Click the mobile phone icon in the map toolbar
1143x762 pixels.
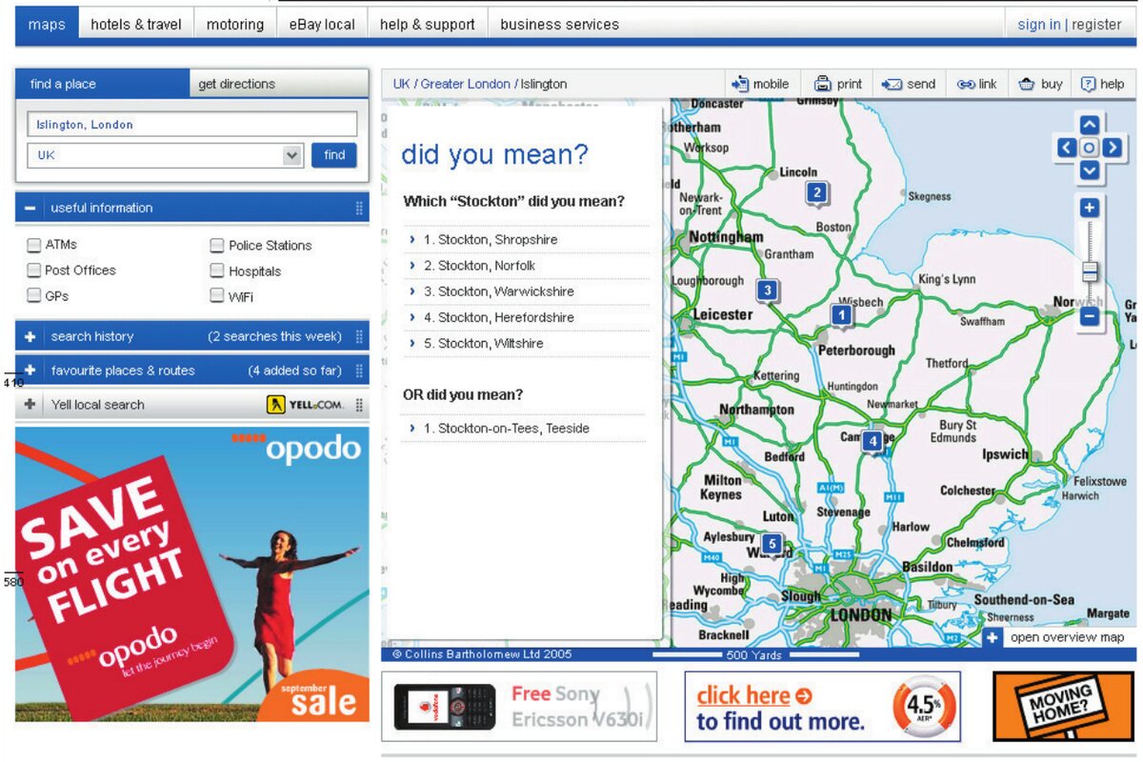tap(740, 84)
